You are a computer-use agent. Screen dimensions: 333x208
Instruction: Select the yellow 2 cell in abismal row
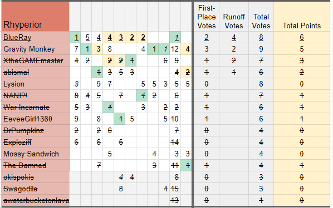point(186,72)
